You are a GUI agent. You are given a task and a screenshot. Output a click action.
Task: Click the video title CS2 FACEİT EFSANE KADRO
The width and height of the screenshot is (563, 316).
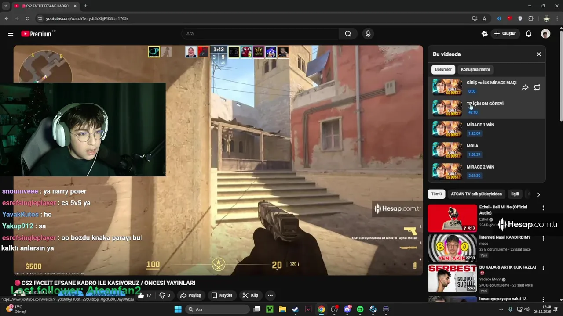click(x=108, y=283)
